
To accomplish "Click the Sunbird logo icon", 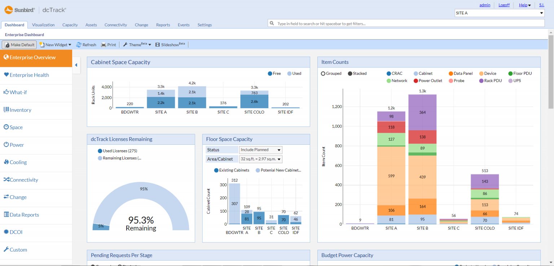I will click(9, 10).
